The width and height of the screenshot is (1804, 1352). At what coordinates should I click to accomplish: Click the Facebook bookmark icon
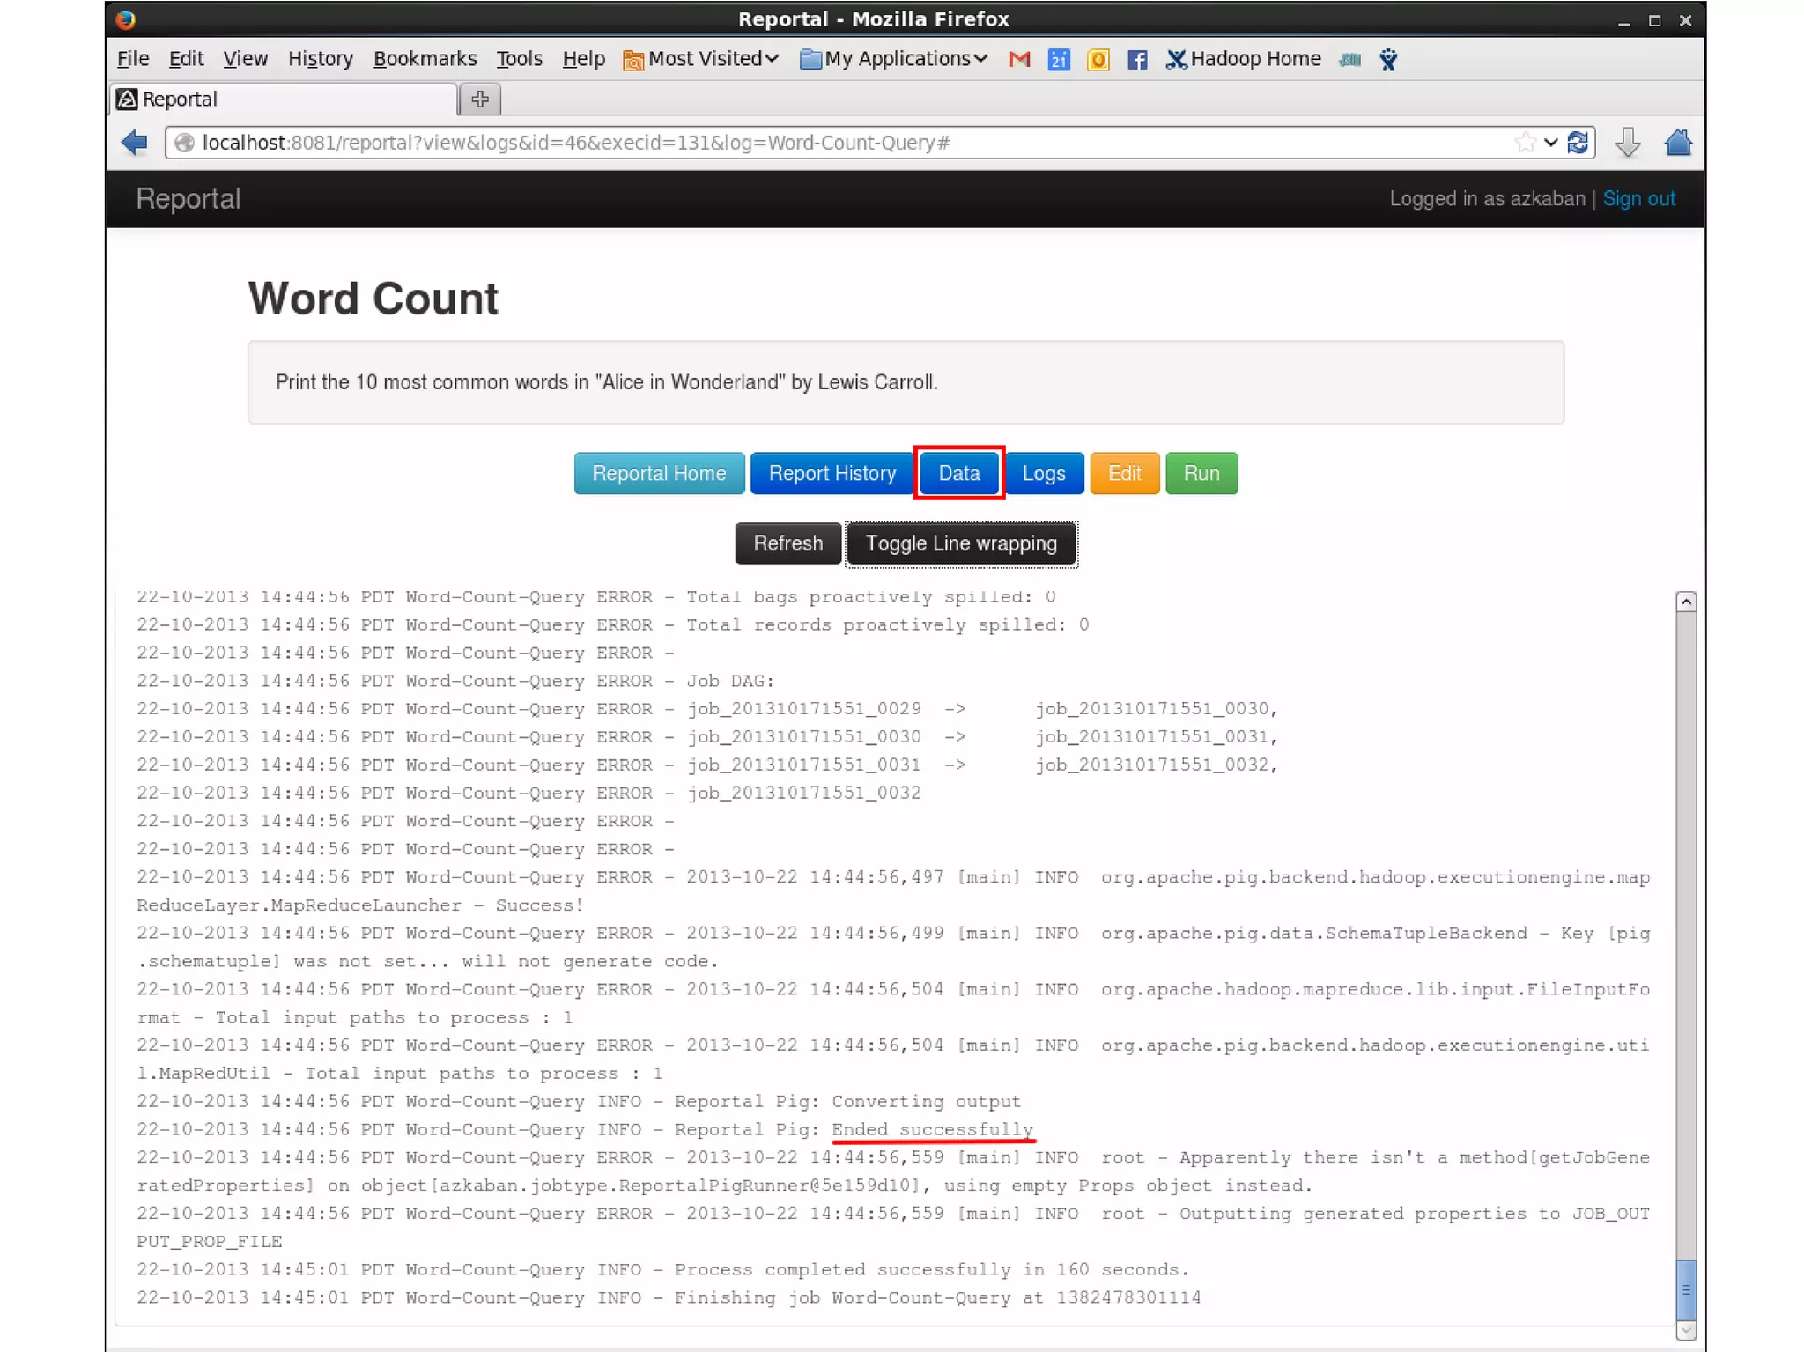tap(1136, 59)
